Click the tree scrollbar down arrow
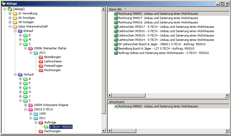231x136 pixels. [103, 131]
